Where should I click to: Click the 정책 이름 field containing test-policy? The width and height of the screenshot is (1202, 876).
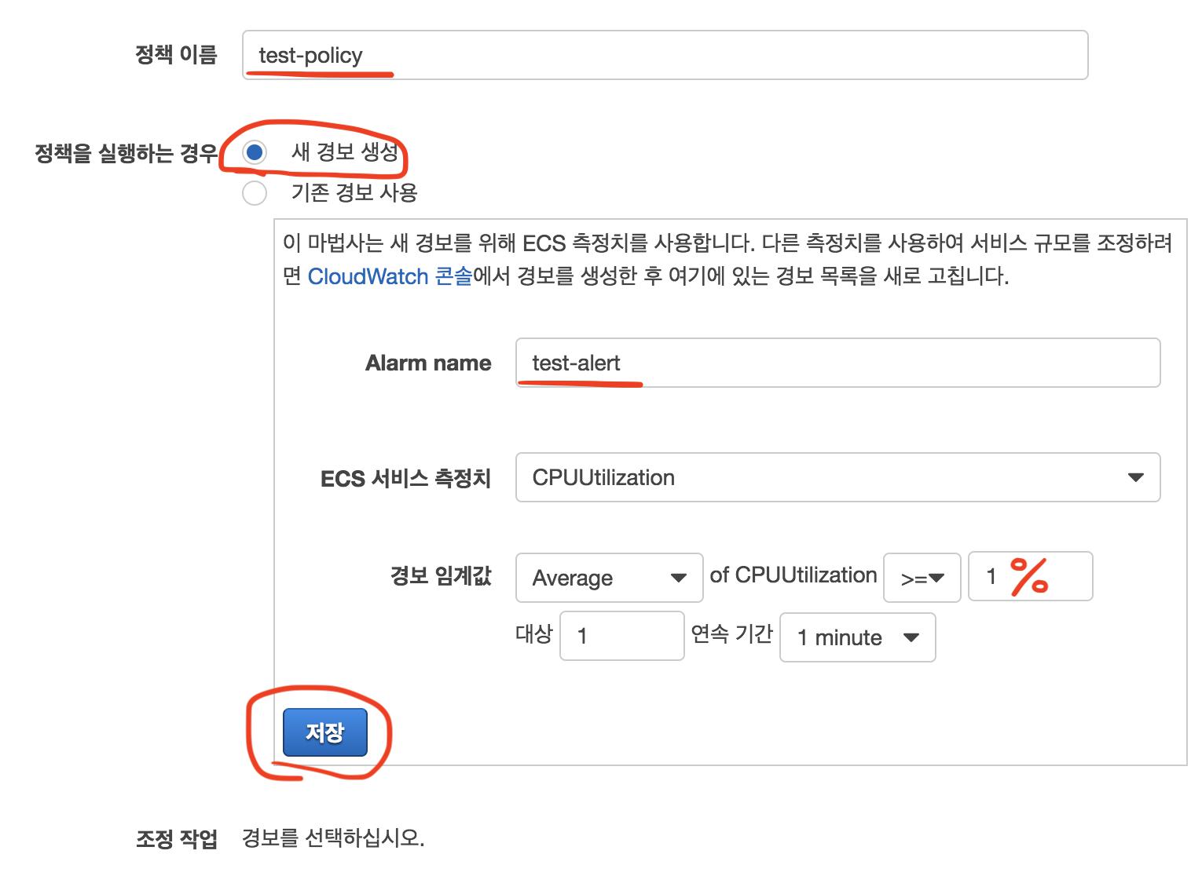664,55
